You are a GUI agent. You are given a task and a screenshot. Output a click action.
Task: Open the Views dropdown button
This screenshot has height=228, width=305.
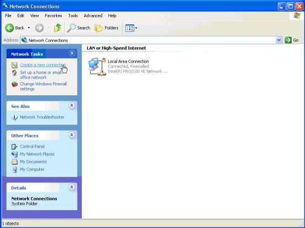[131, 28]
